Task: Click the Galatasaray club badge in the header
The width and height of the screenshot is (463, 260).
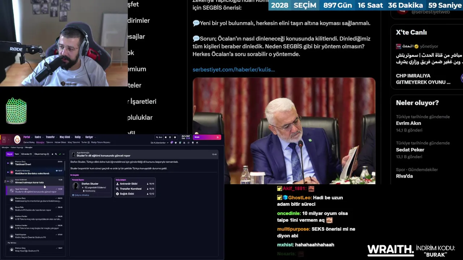Action: (x=17, y=139)
